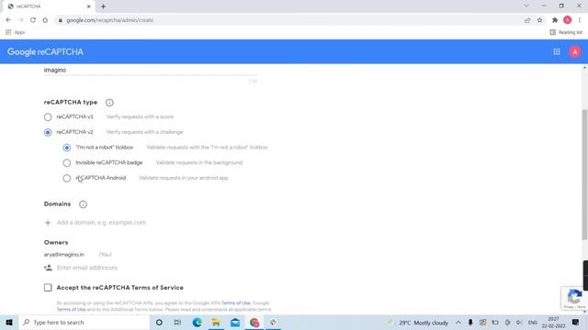Choose reCAPTCHA Android option
This screenshot has height=330, width=588.
(x=67, y=178)
